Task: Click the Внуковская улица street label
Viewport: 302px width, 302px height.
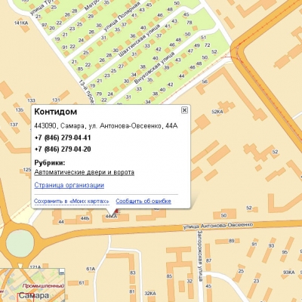Action: pyautogui.click(x=154, y=69)
